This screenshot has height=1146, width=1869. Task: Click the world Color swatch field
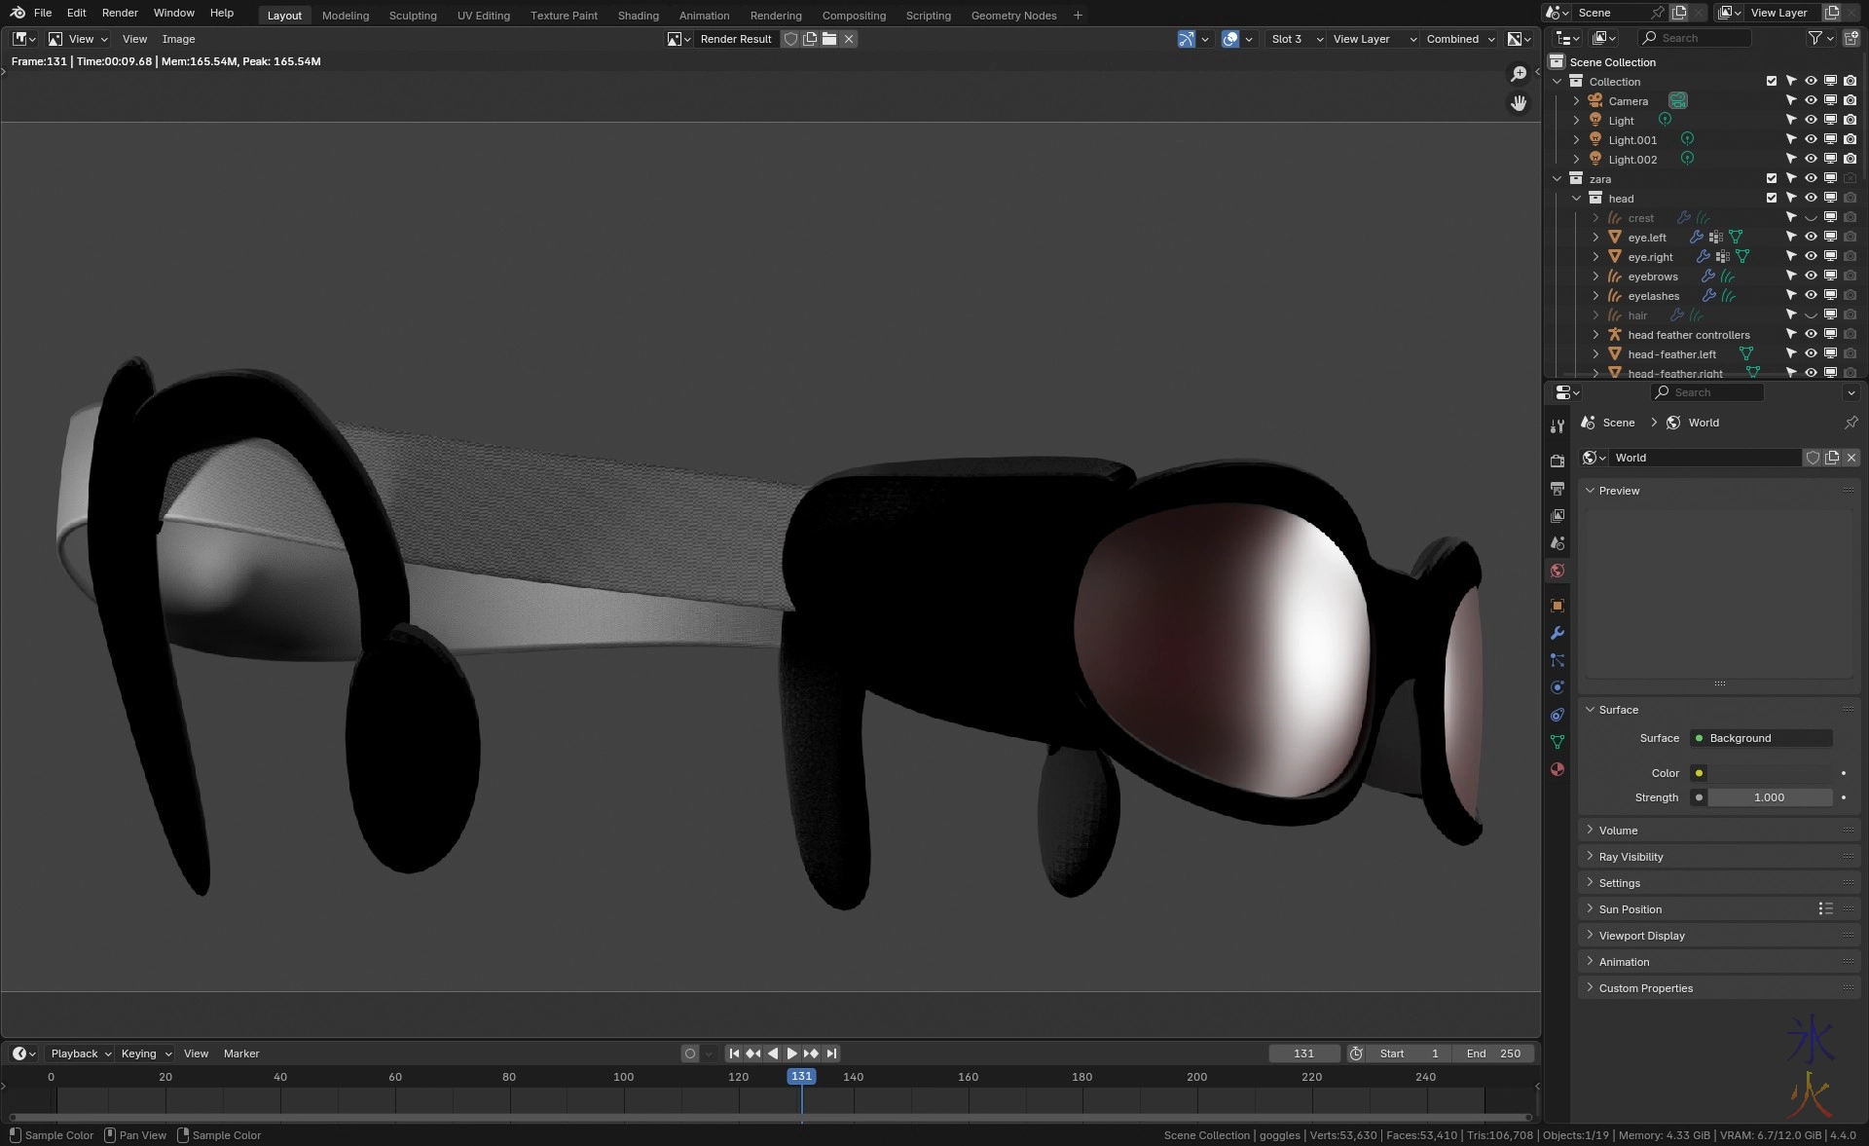[x=1770, y=773]
